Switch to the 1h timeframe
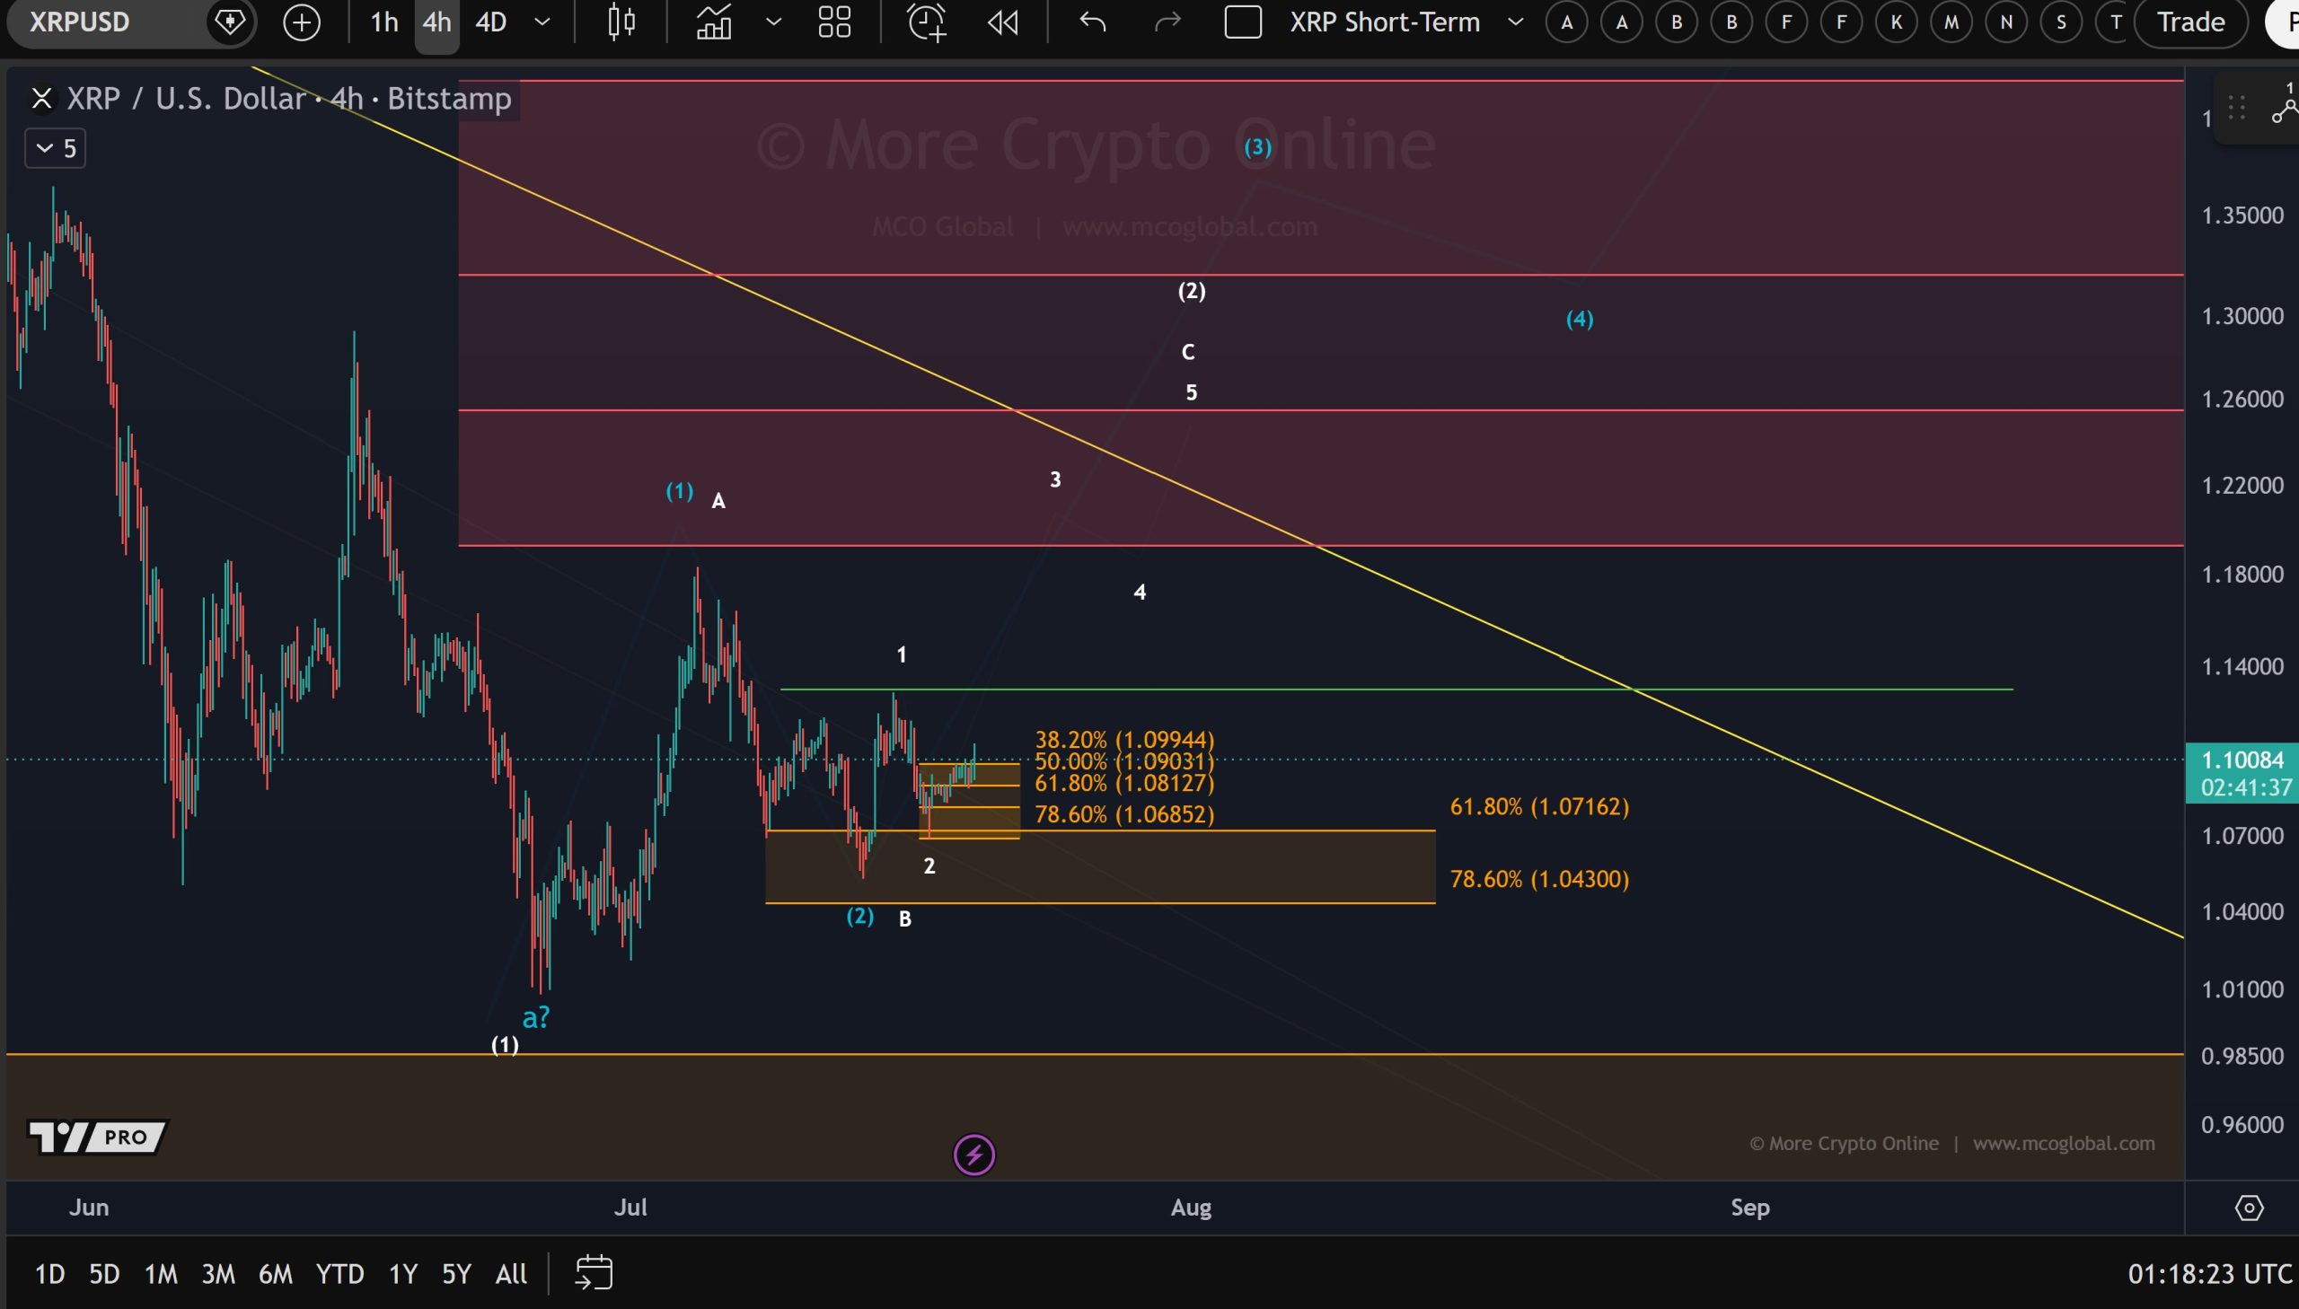Image resolution: width=2299 pixels, height=1309 pixels. (x=384, y=22)
